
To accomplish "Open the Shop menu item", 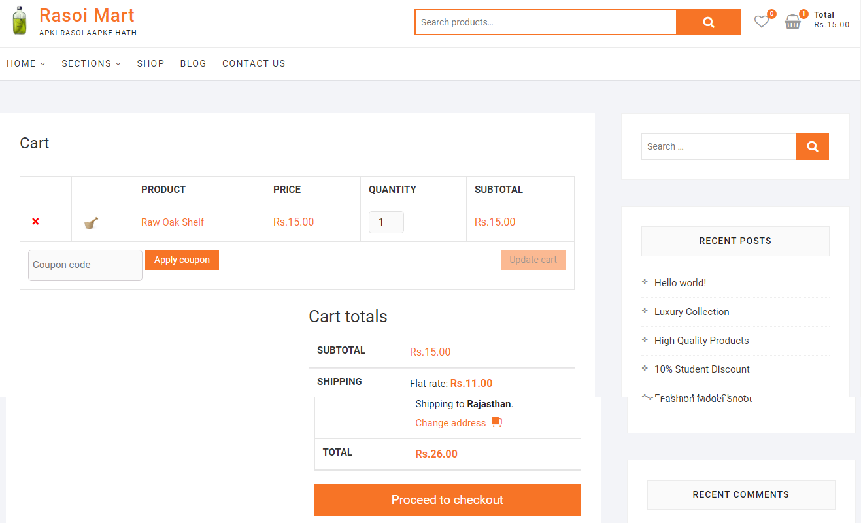I will [x=150, y=63].
